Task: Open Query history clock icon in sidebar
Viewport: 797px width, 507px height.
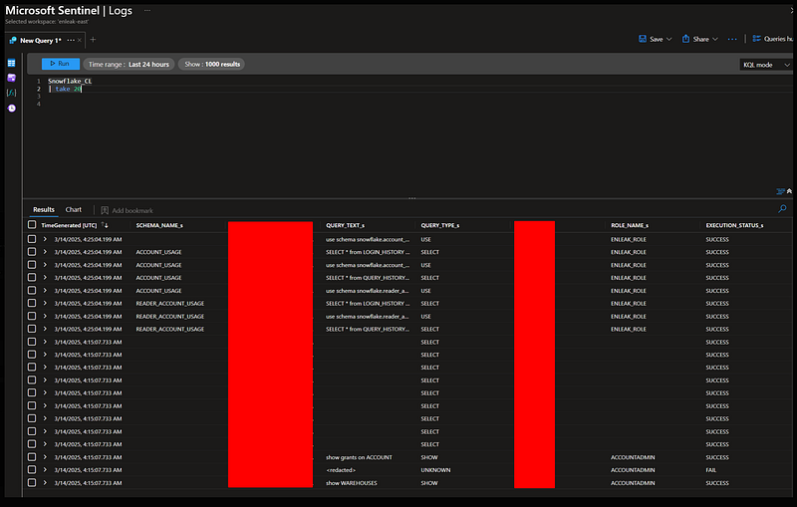Action: (x=12, y=109)
